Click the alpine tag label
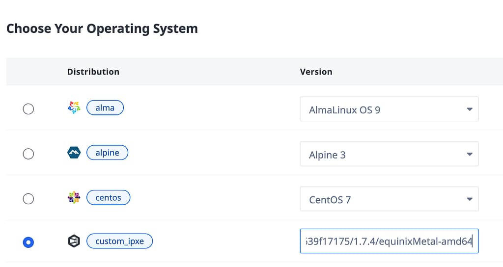The width and height of the screenshot is (503, 267). pyautogui.click(x=107, y=153)
